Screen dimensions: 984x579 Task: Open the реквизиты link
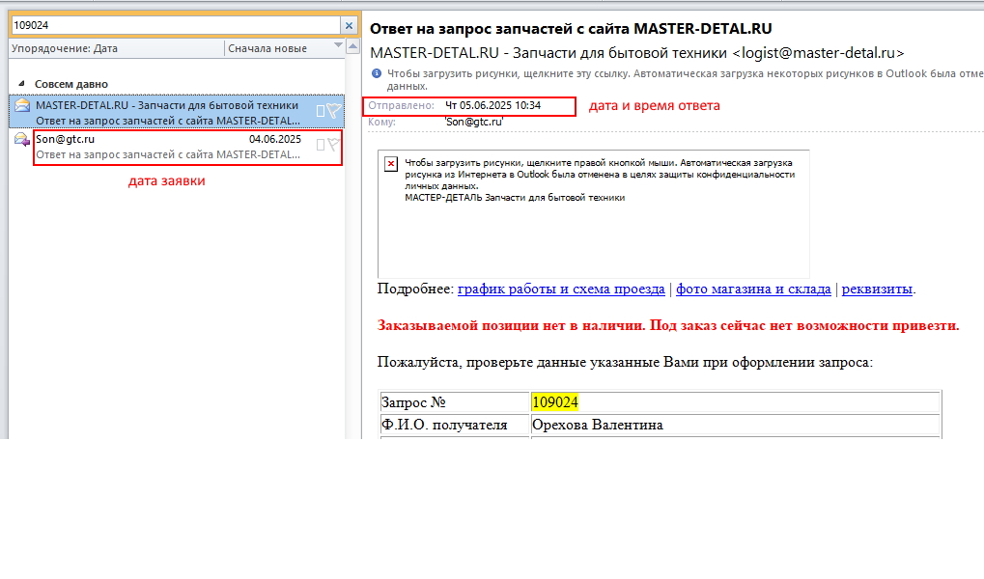pos(877,289)
